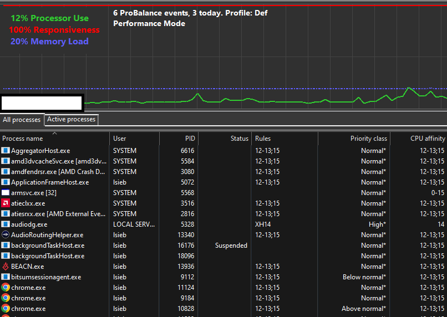Click PID 6616 cell
The height and width of the screenshot is (317, 447).
[x=187, y=151]
